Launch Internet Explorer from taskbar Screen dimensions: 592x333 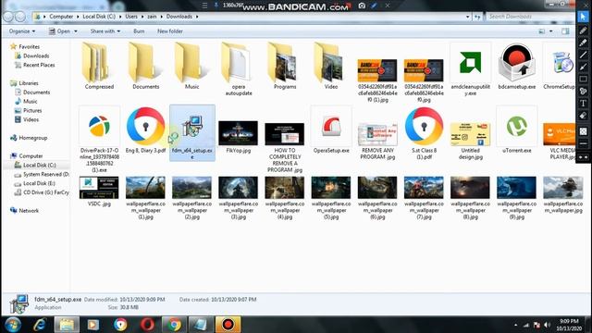coord(40,325)
